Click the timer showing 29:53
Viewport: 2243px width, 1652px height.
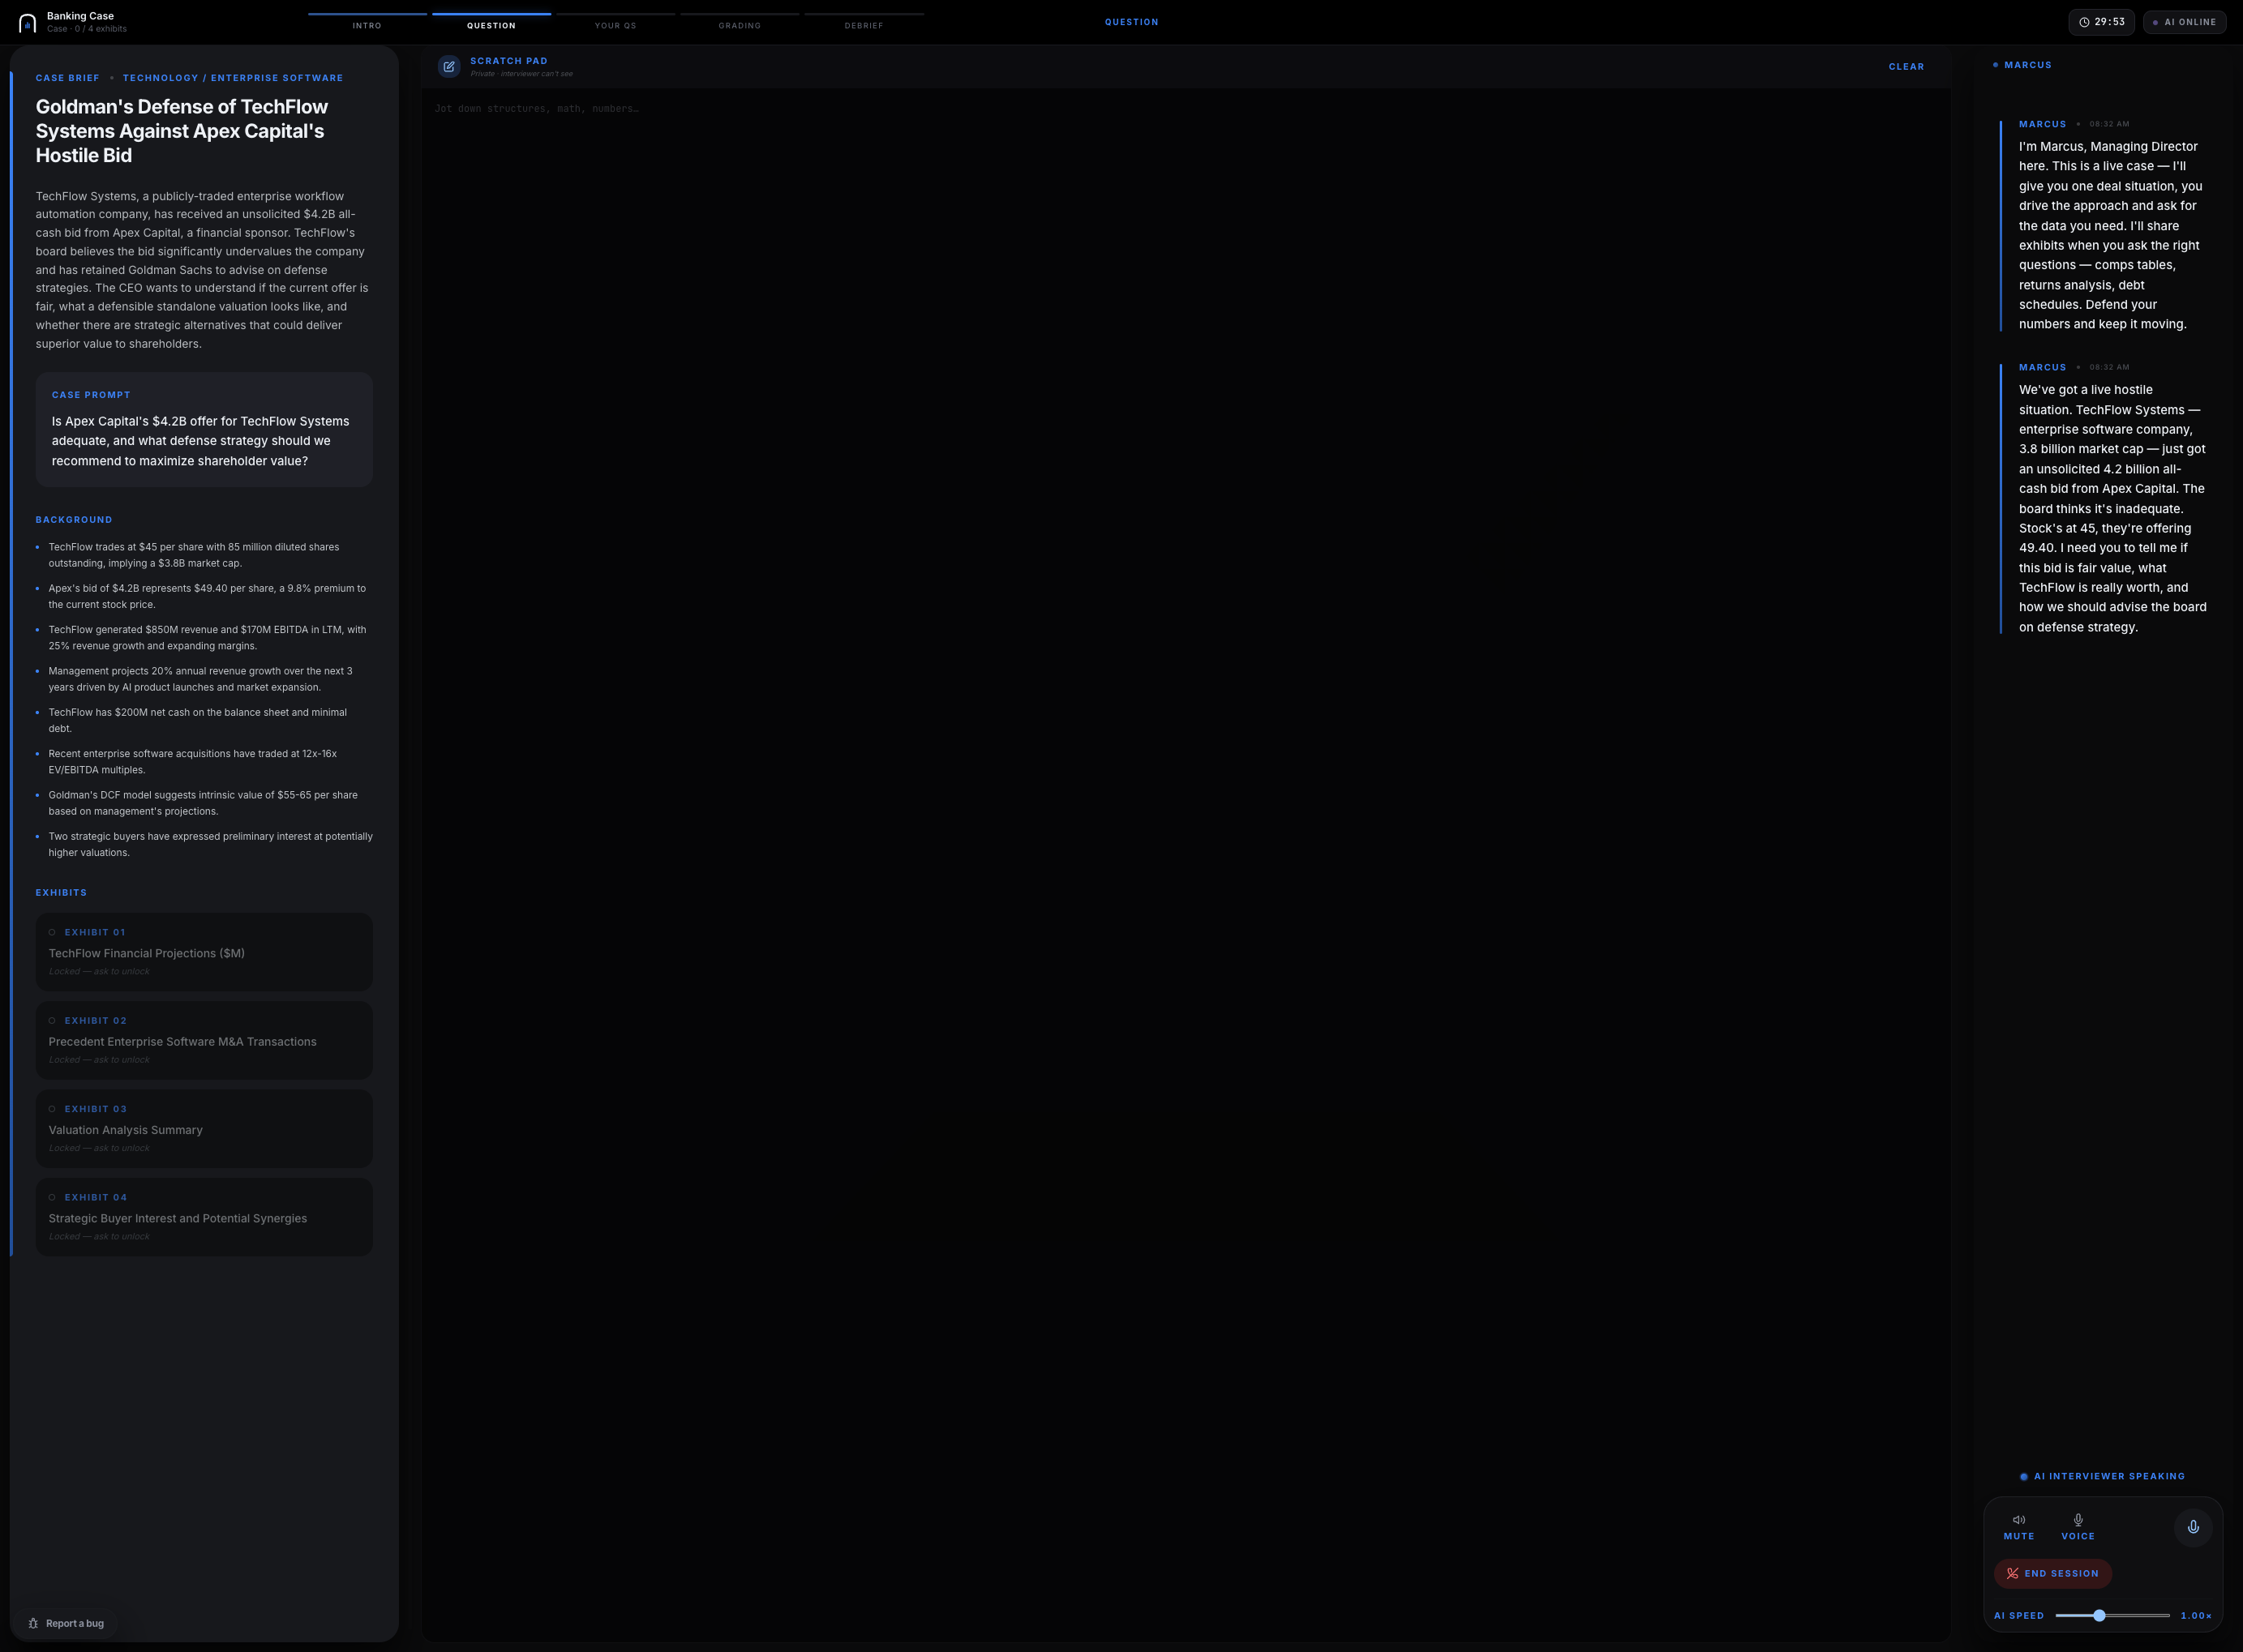2102,21
